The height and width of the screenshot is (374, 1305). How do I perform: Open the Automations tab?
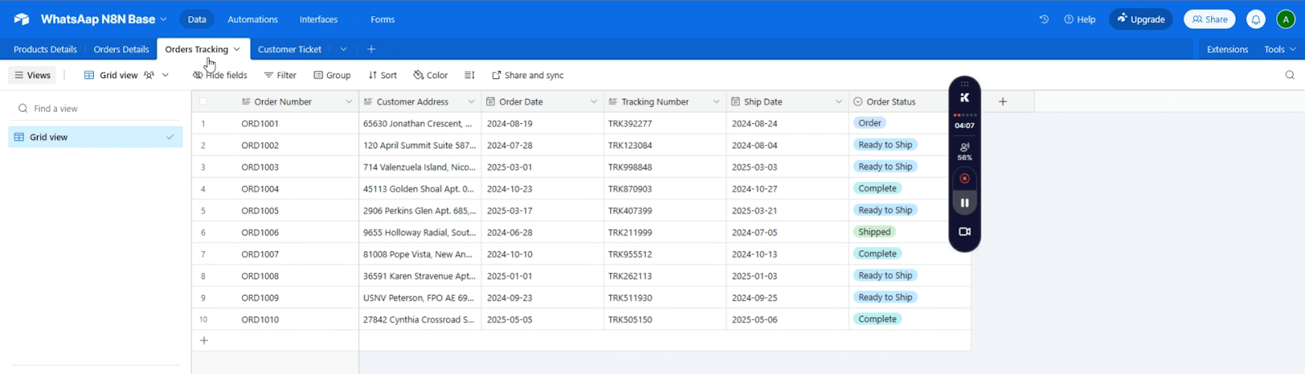252,20
